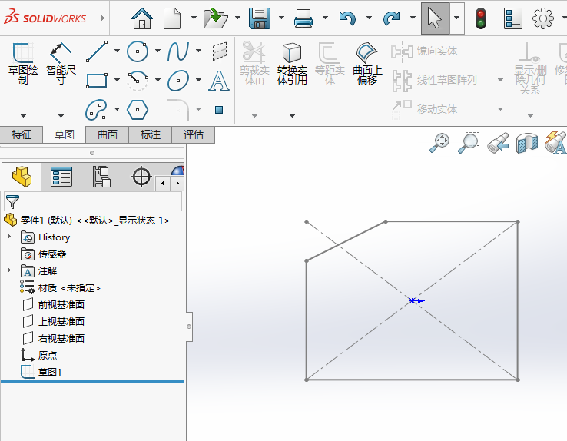Image resolution: width=567 pixels, height=441 pixels.
Task: Select the Spline curve tool
Action: point(178,51)
